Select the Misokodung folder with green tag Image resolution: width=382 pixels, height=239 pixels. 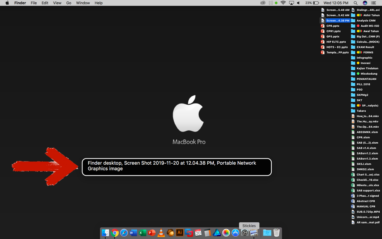pos(364,74)
